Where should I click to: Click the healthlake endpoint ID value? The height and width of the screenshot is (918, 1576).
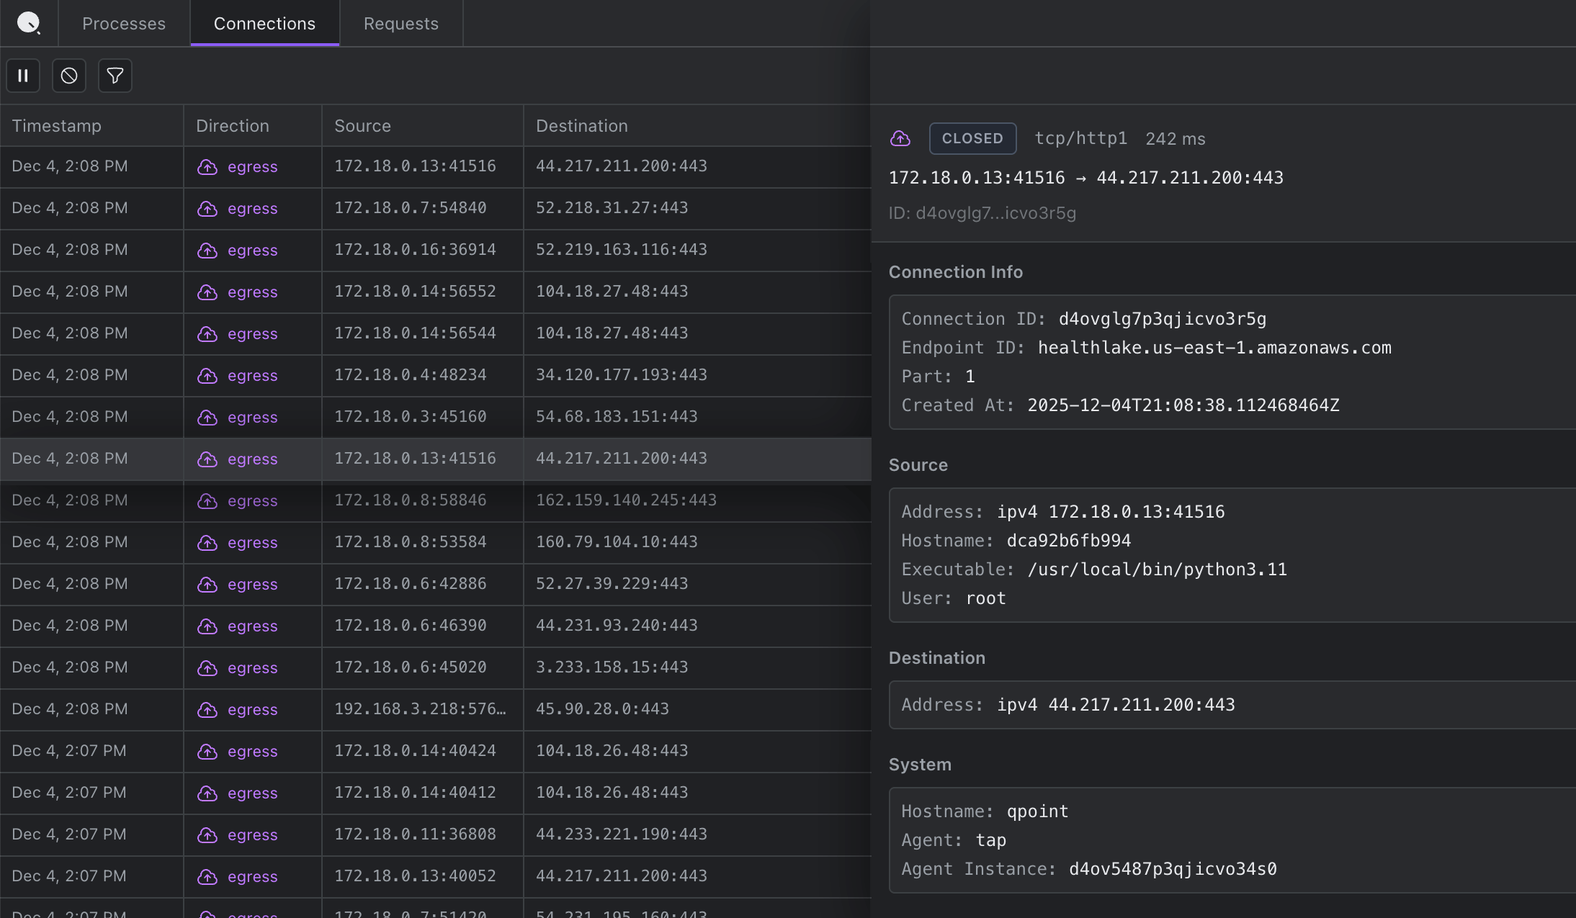pyautogui.click(x=1214, y=348)
